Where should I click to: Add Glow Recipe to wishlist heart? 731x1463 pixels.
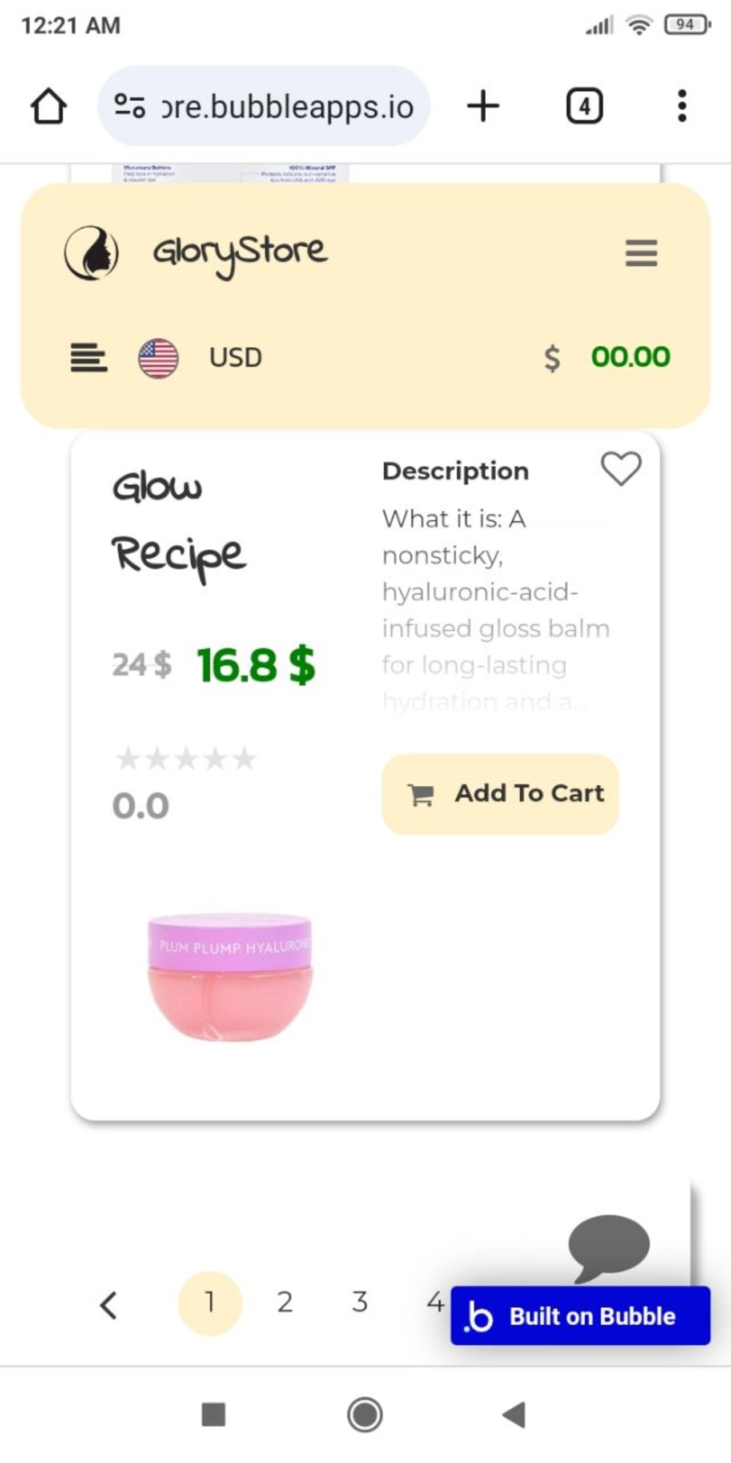tap(621, 469)
